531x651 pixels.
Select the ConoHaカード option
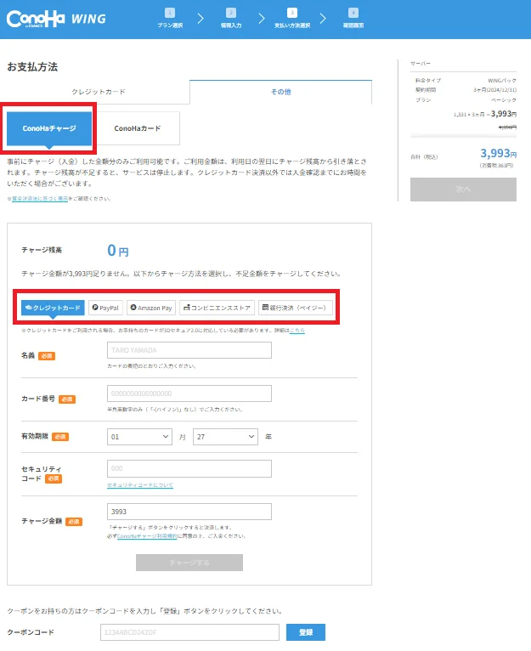(138, 128)
